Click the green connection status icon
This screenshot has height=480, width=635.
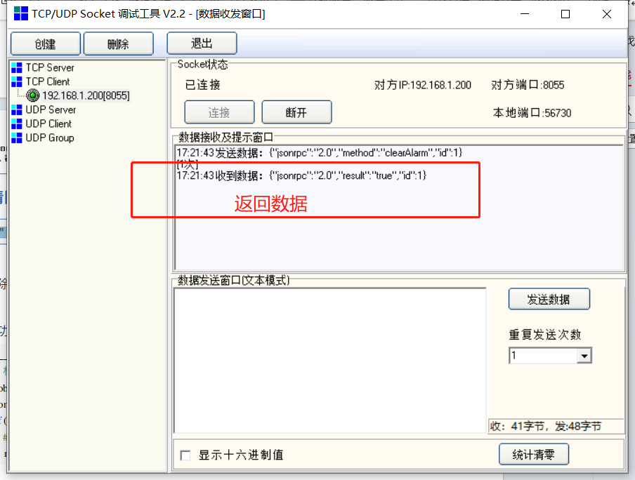point(33,95)
